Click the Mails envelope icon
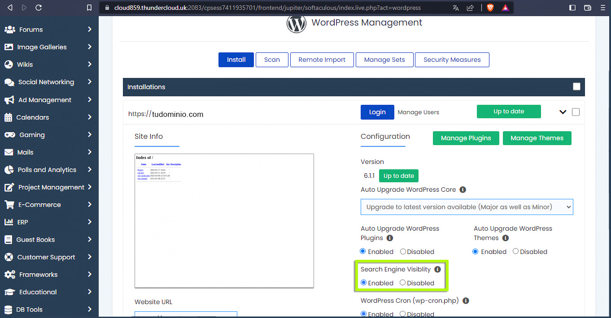 9,152
